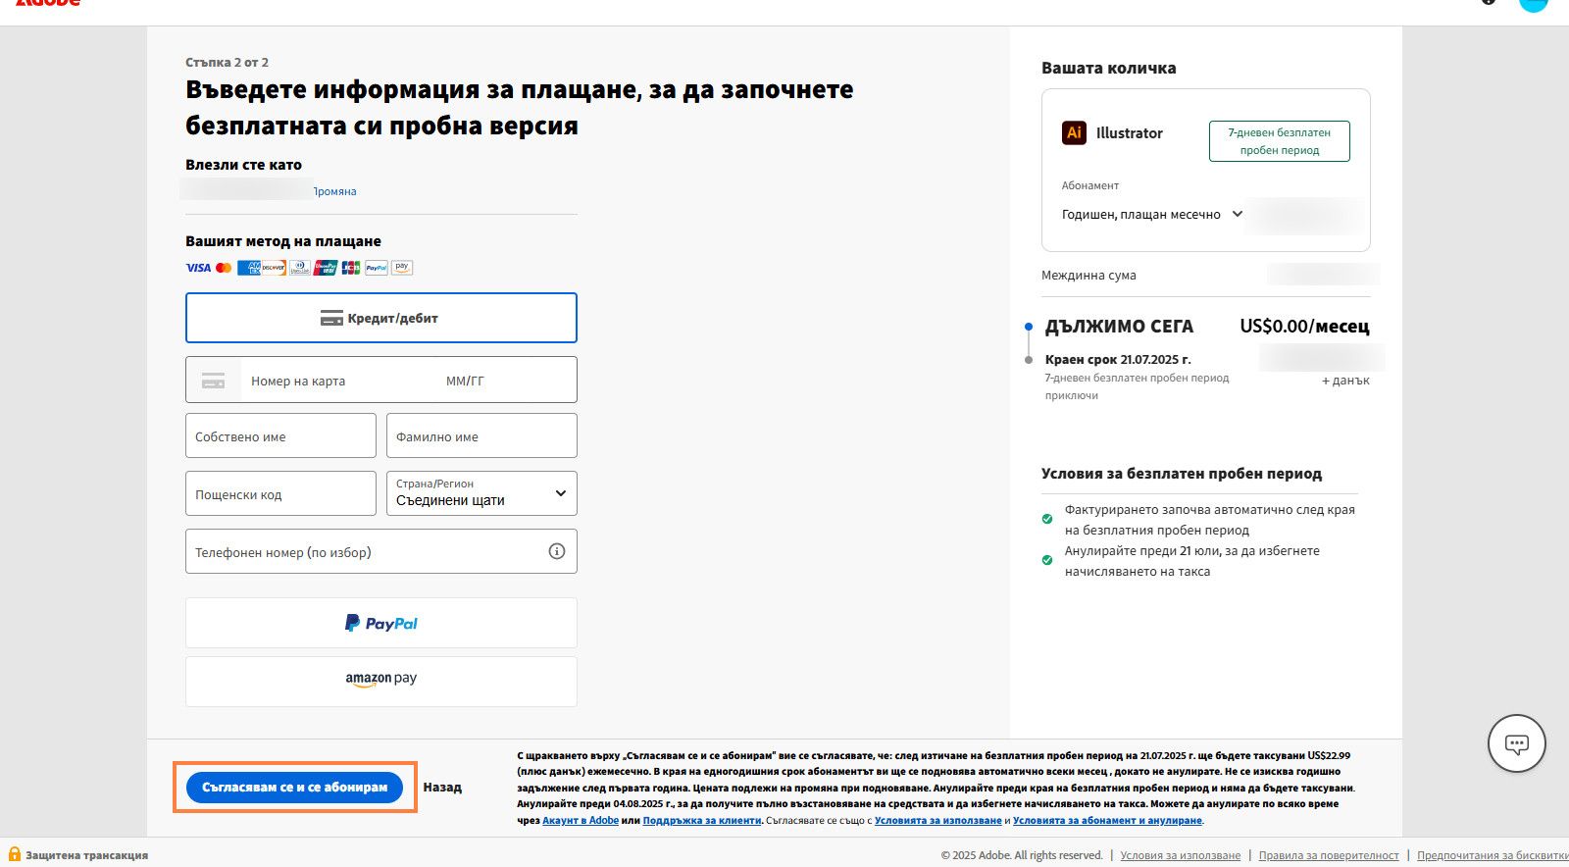1569x867 pixels.
Task: Click the small PayPal logo under payment method heading
Action: click(x=377, y=268)
